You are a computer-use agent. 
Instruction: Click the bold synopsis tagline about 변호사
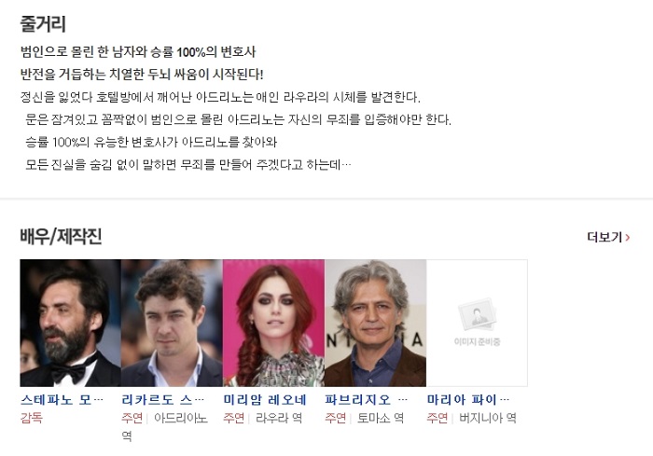click(x=138, y=52)
